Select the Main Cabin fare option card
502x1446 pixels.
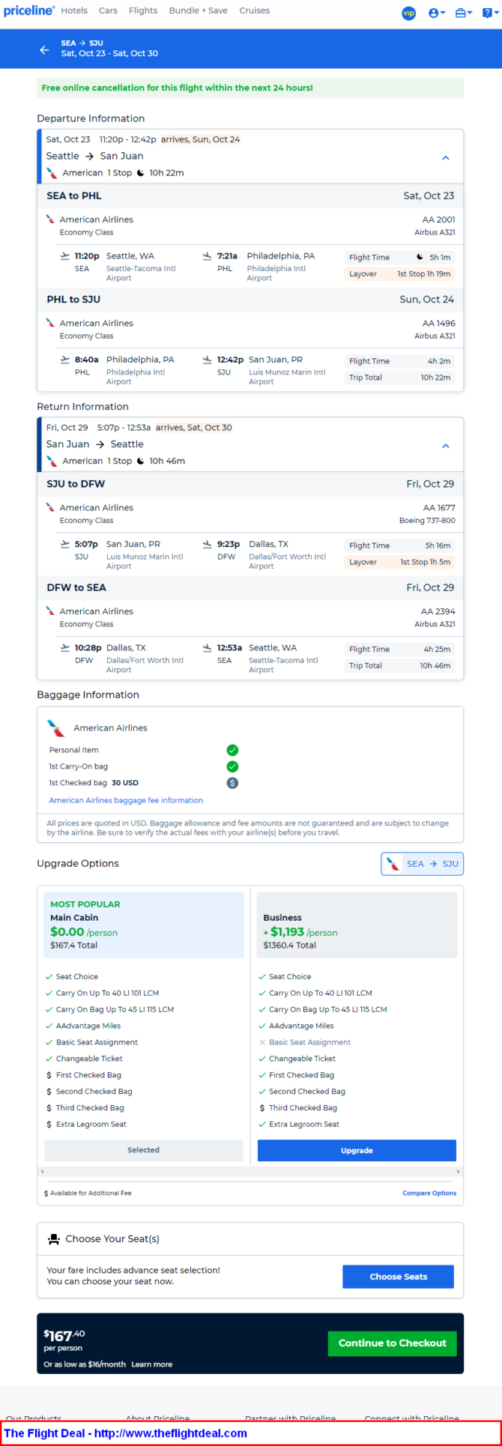pyautogui.click(x=144, y=925)
